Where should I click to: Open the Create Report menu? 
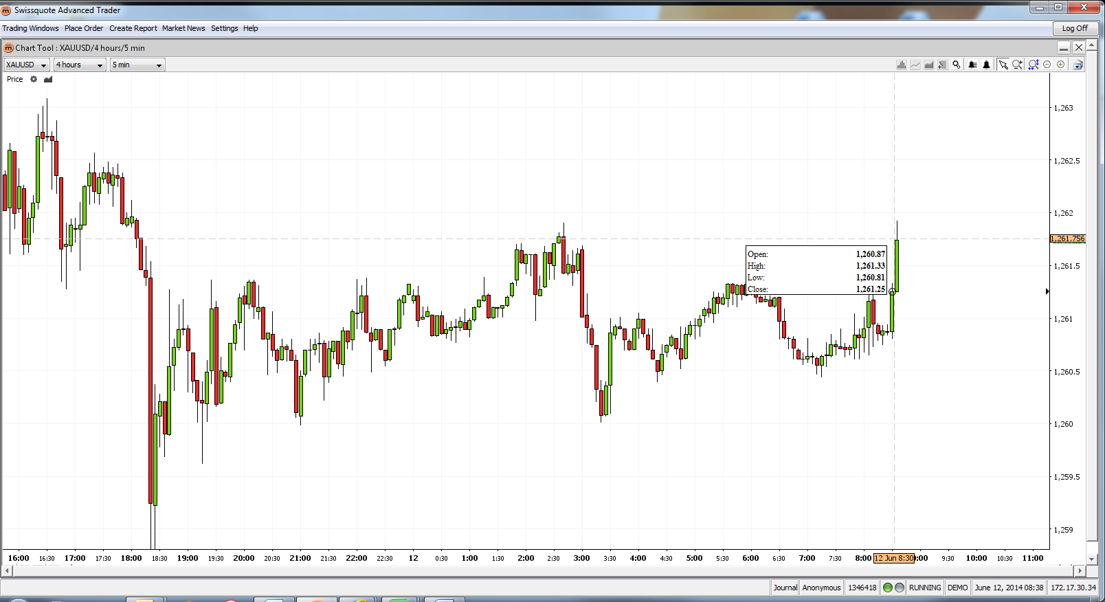tap(133, 28)
